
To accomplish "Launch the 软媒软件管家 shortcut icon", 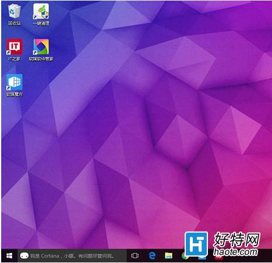I will [41, 49].
